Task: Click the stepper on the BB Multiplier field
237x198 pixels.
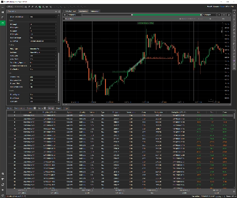Action: click(x=56, y=28)
